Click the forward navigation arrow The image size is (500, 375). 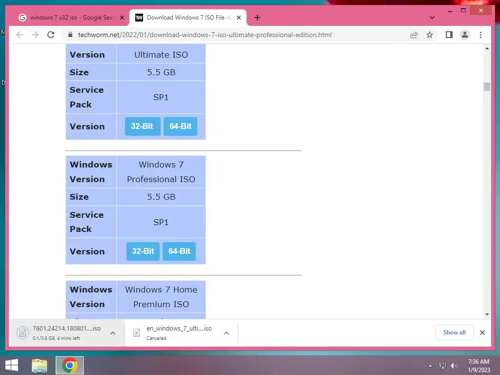pyautogui.click(x=35, y=35)
